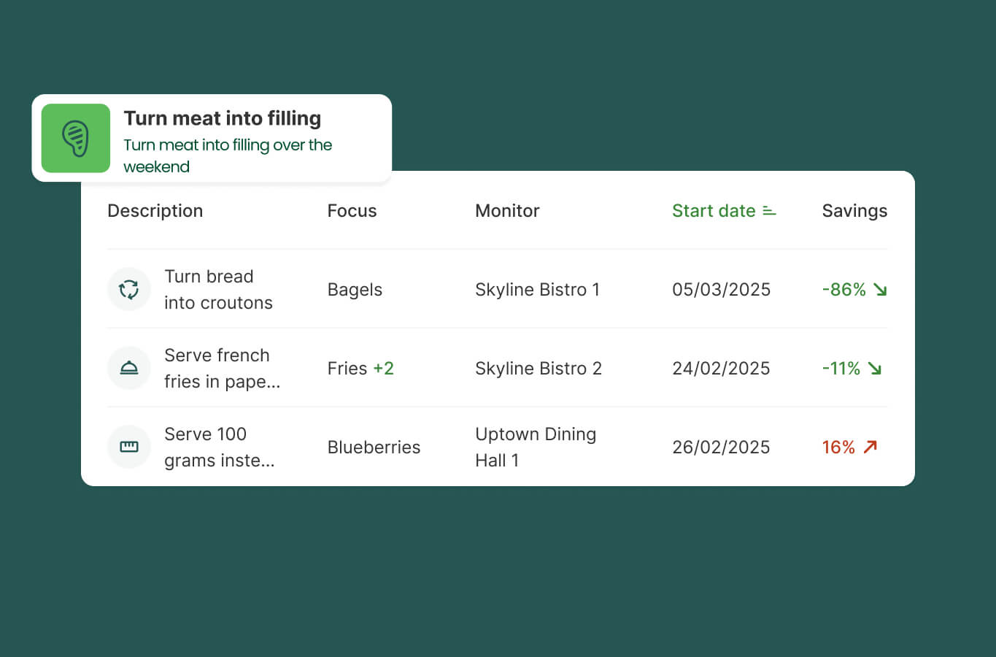Click the upward trend arrow beside 16%
This screenshot has width=996, height=657.
(x=871, y=447)
